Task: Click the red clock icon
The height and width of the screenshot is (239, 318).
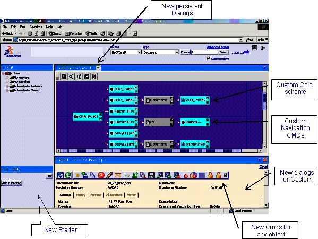Action: (x=101, y=175)
